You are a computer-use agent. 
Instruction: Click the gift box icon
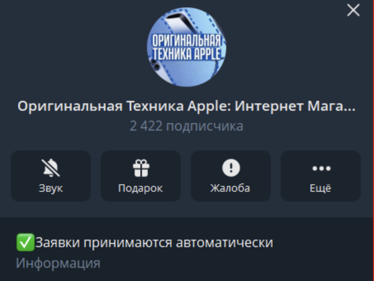point(141,168)
